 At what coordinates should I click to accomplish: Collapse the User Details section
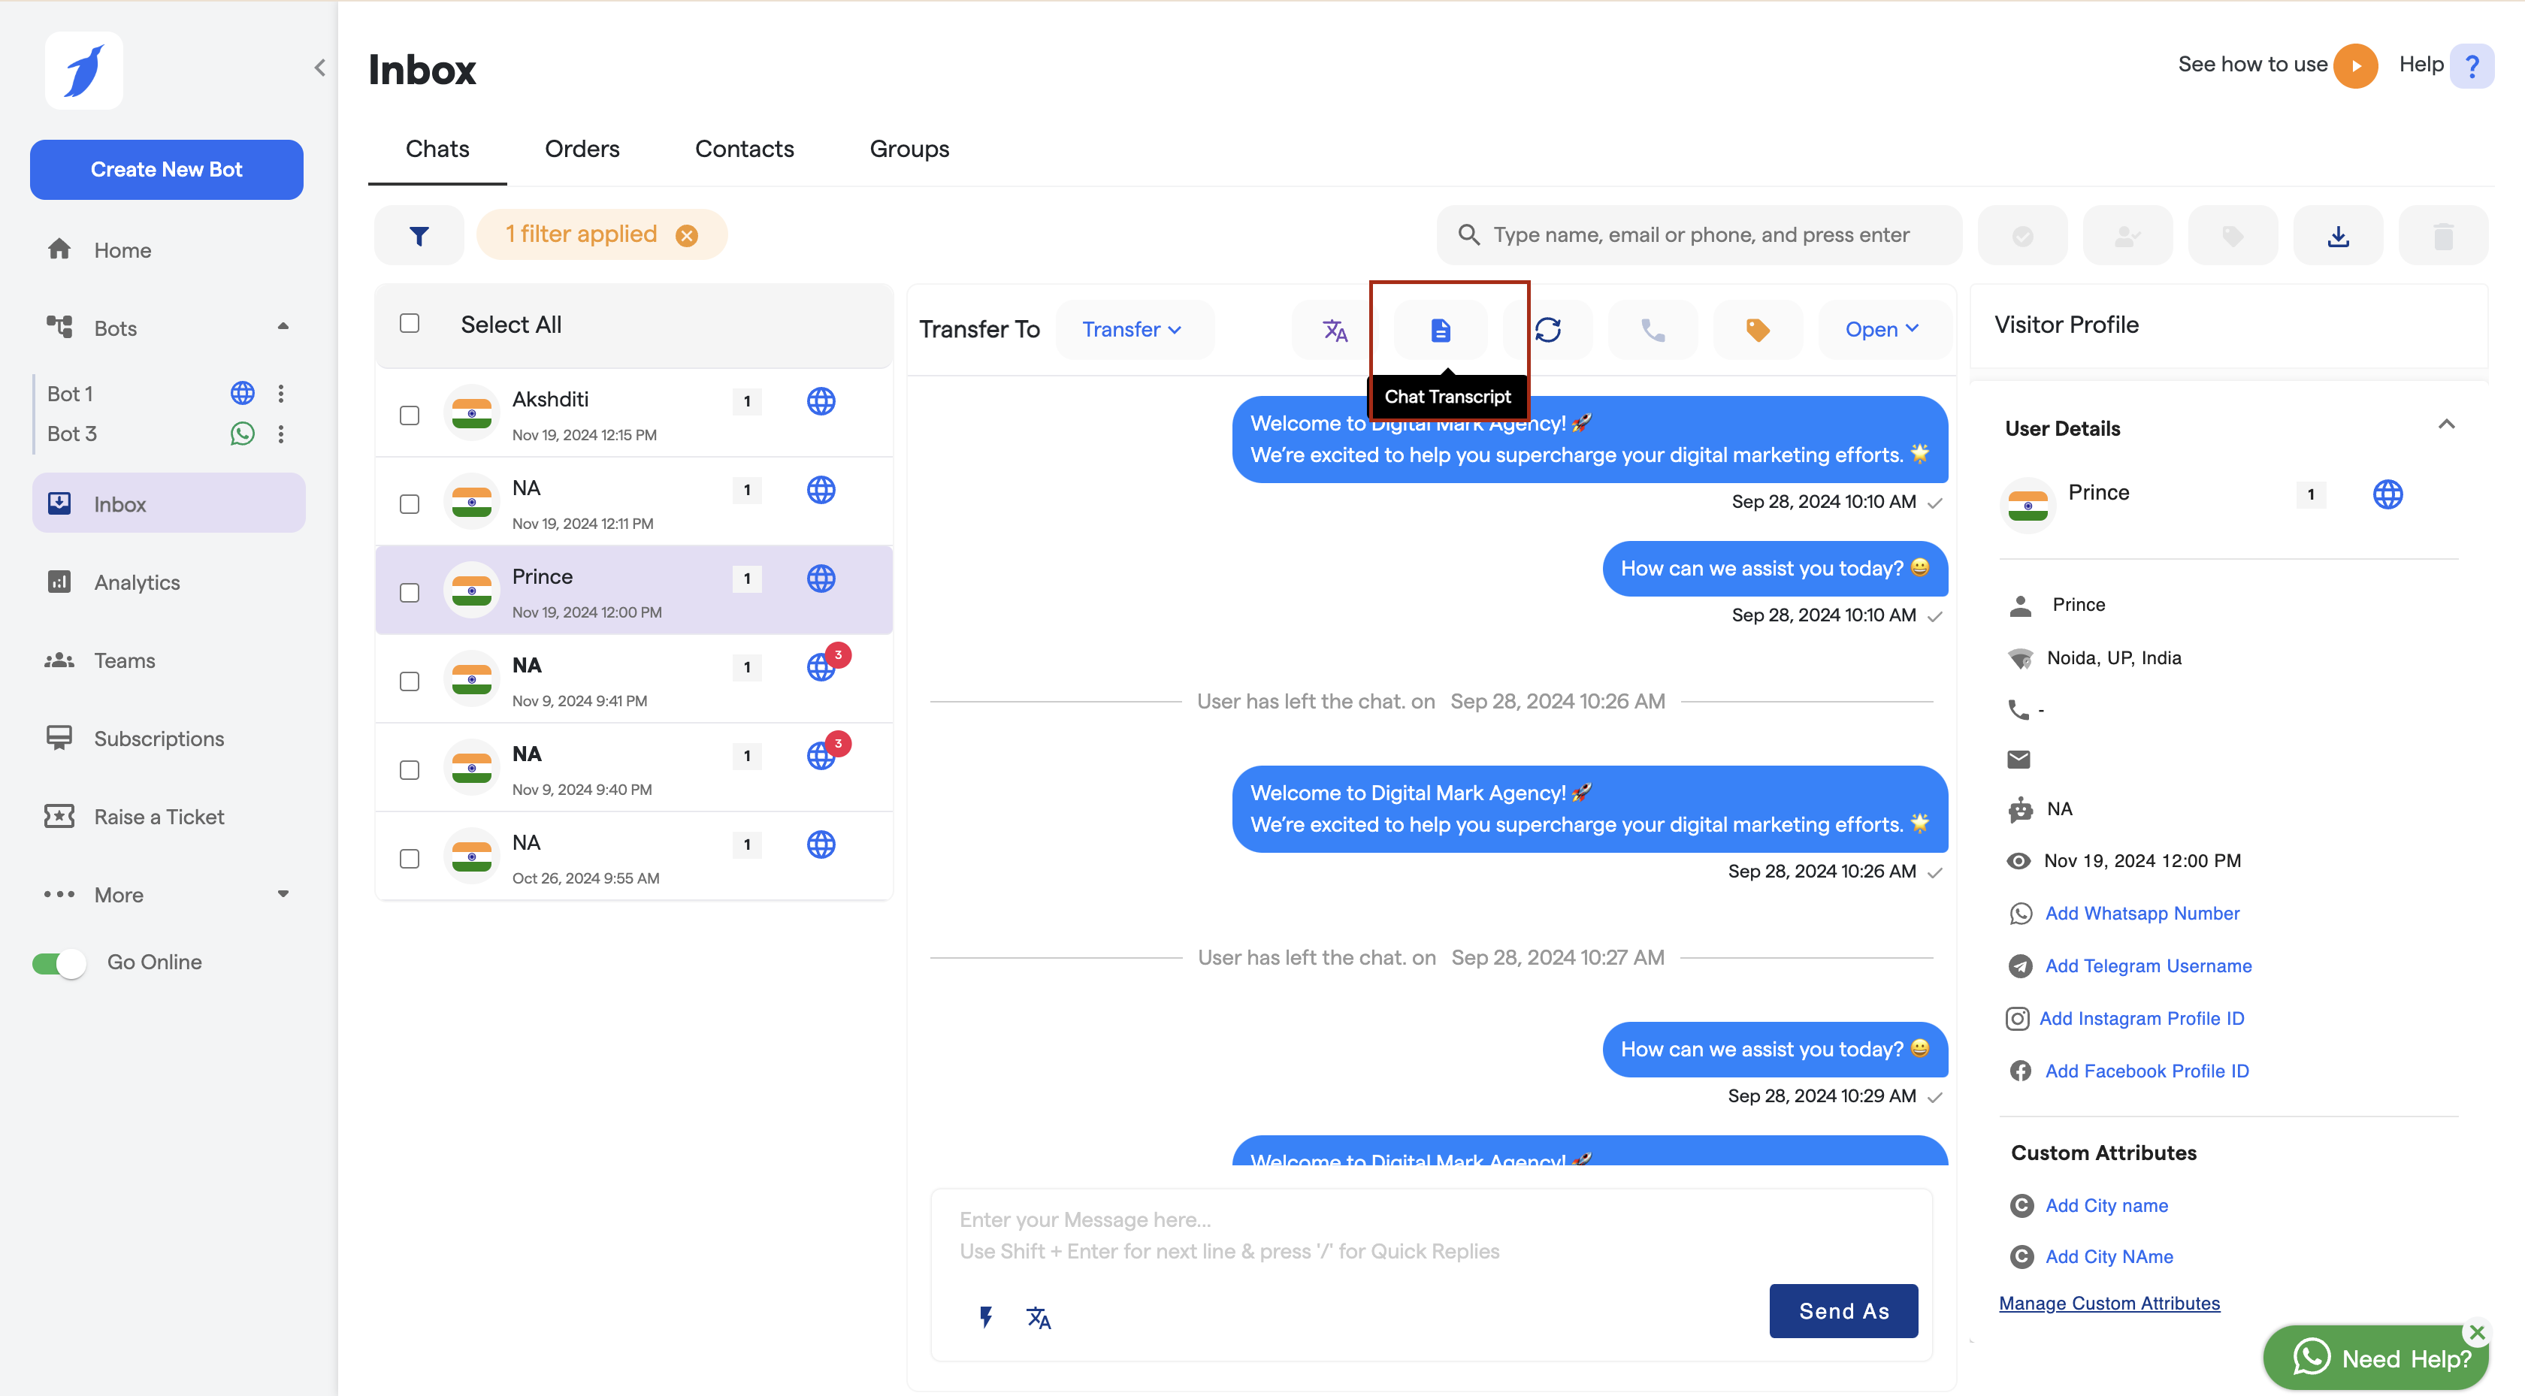point(2445,425)
